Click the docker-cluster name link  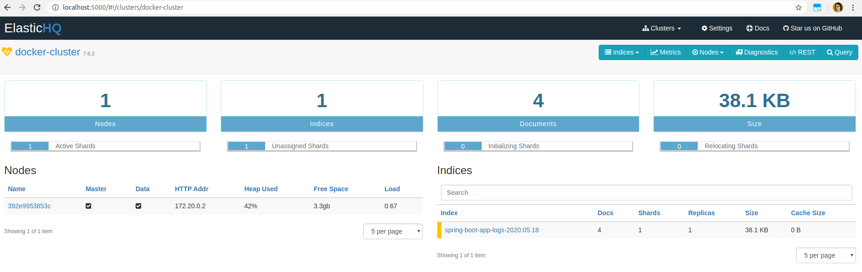pos(48,52)
